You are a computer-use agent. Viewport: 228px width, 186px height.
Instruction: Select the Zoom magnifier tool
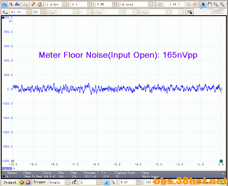[x=216, y=4]
